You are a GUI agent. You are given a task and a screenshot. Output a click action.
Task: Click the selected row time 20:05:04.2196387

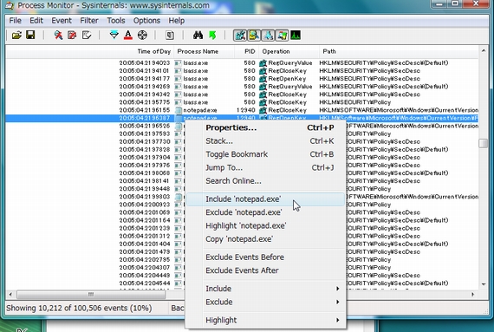pos(144,118)
